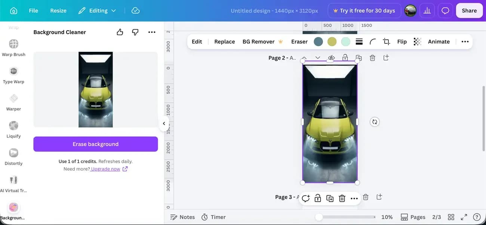Image resolution: width=486 pixels, height=225 pixels.
Task: Go to Canva home icon
Action: point(13,11)
